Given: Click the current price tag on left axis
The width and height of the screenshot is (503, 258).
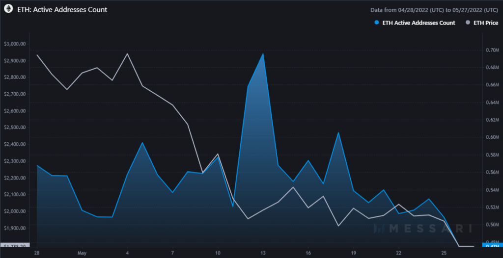Looking at the screenshot, I should pyautogui.click(x=15, y=245).
